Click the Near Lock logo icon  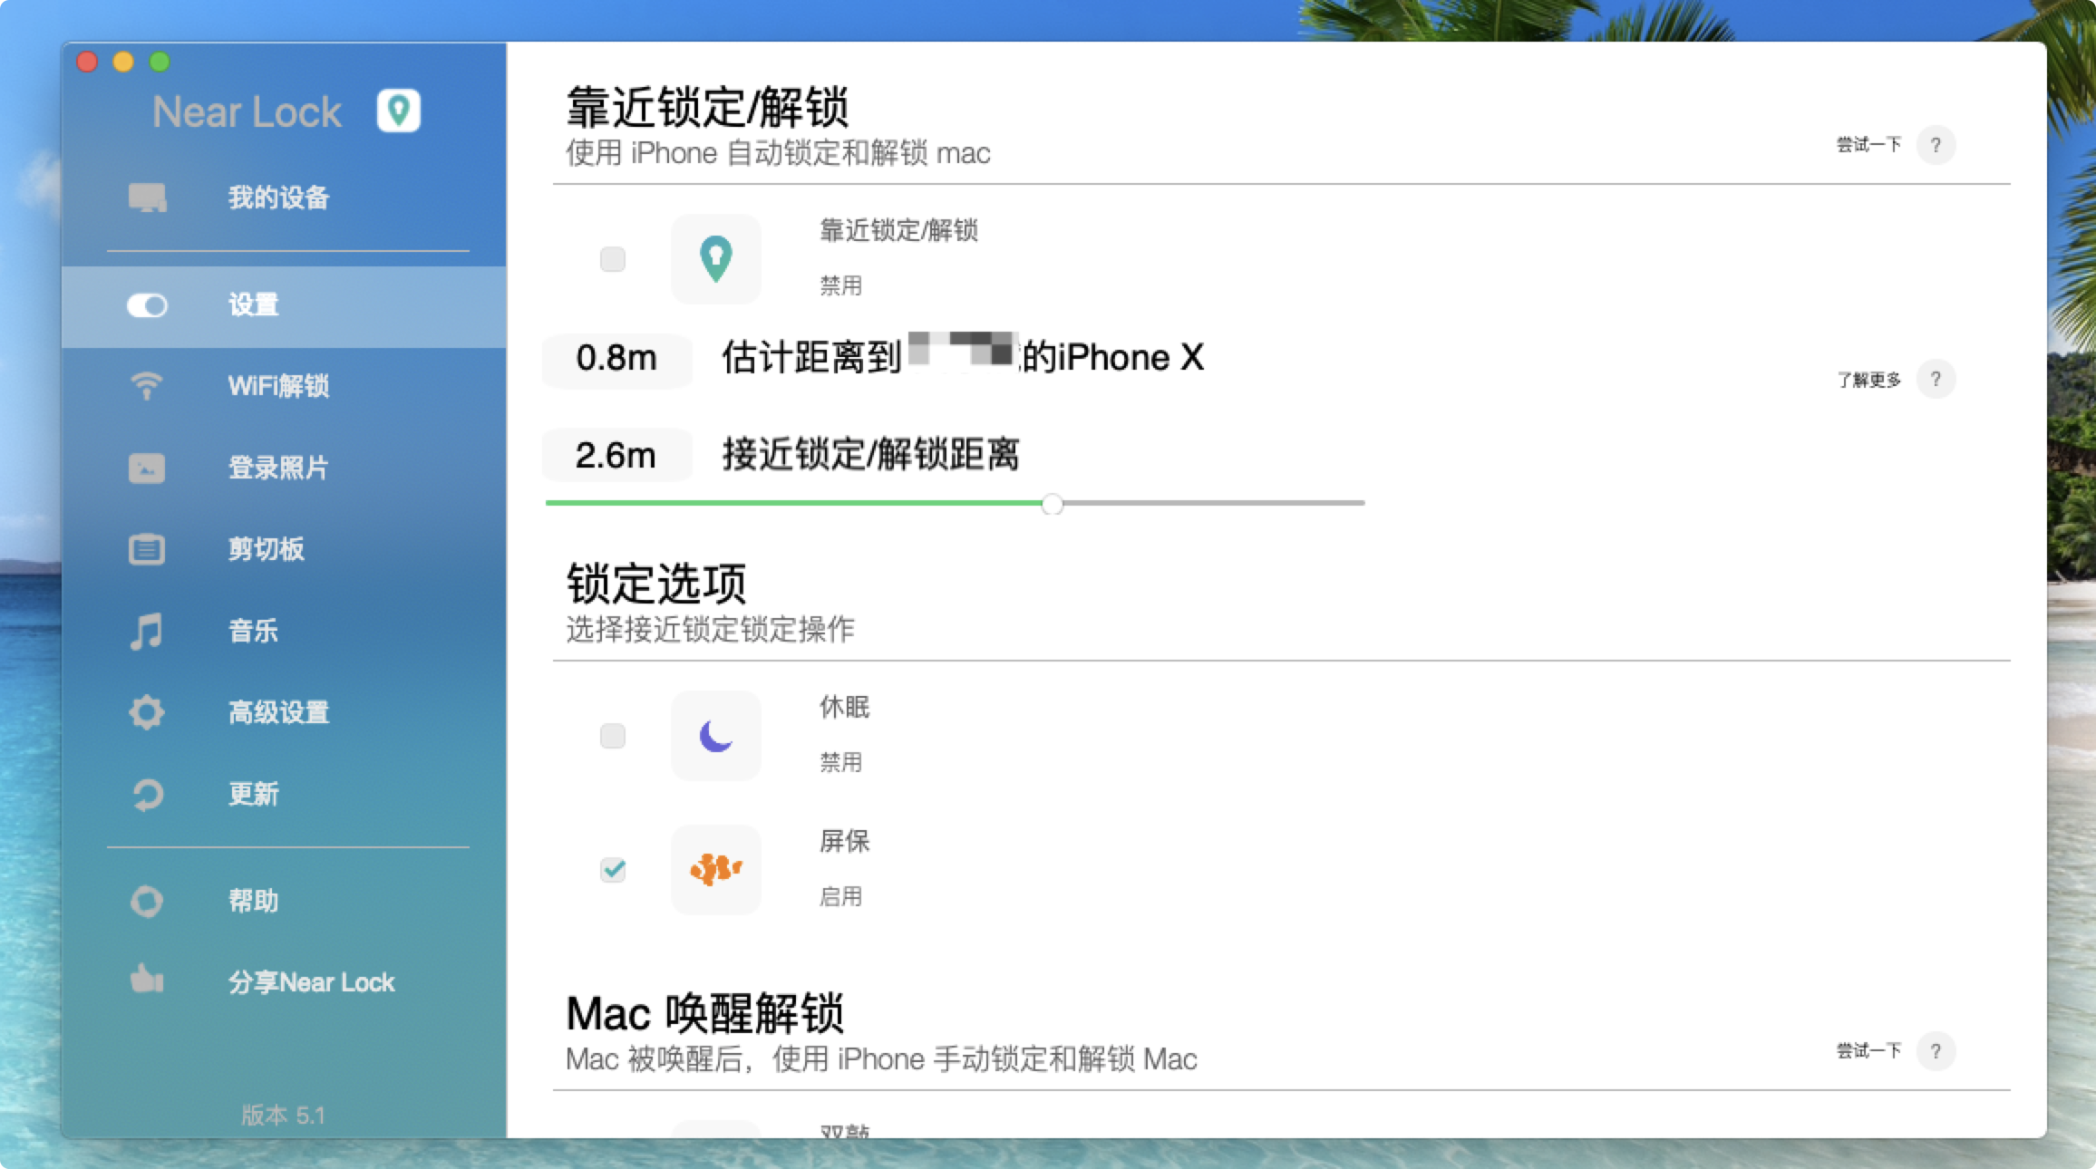(x=398, y=111)
